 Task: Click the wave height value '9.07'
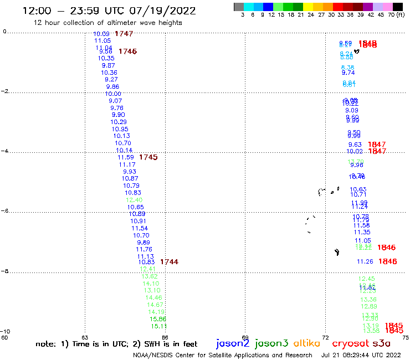115,101
